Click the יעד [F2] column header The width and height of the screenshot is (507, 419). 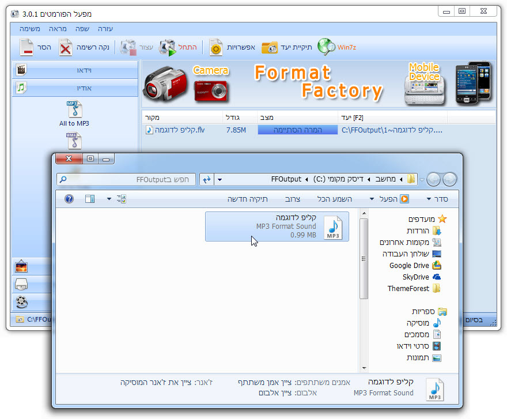[x=392, y=118]
